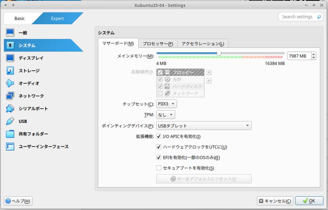The width and height of the screenshot is (328, 210).
Task: Switch to the Expert tab
Action: pos(57,18)
